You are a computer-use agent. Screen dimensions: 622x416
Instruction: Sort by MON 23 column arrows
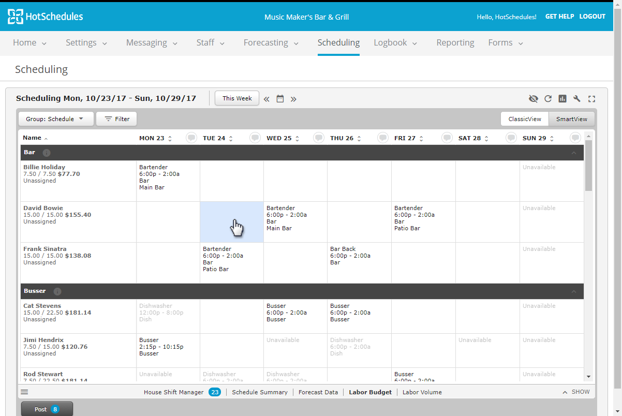(170, 139)
